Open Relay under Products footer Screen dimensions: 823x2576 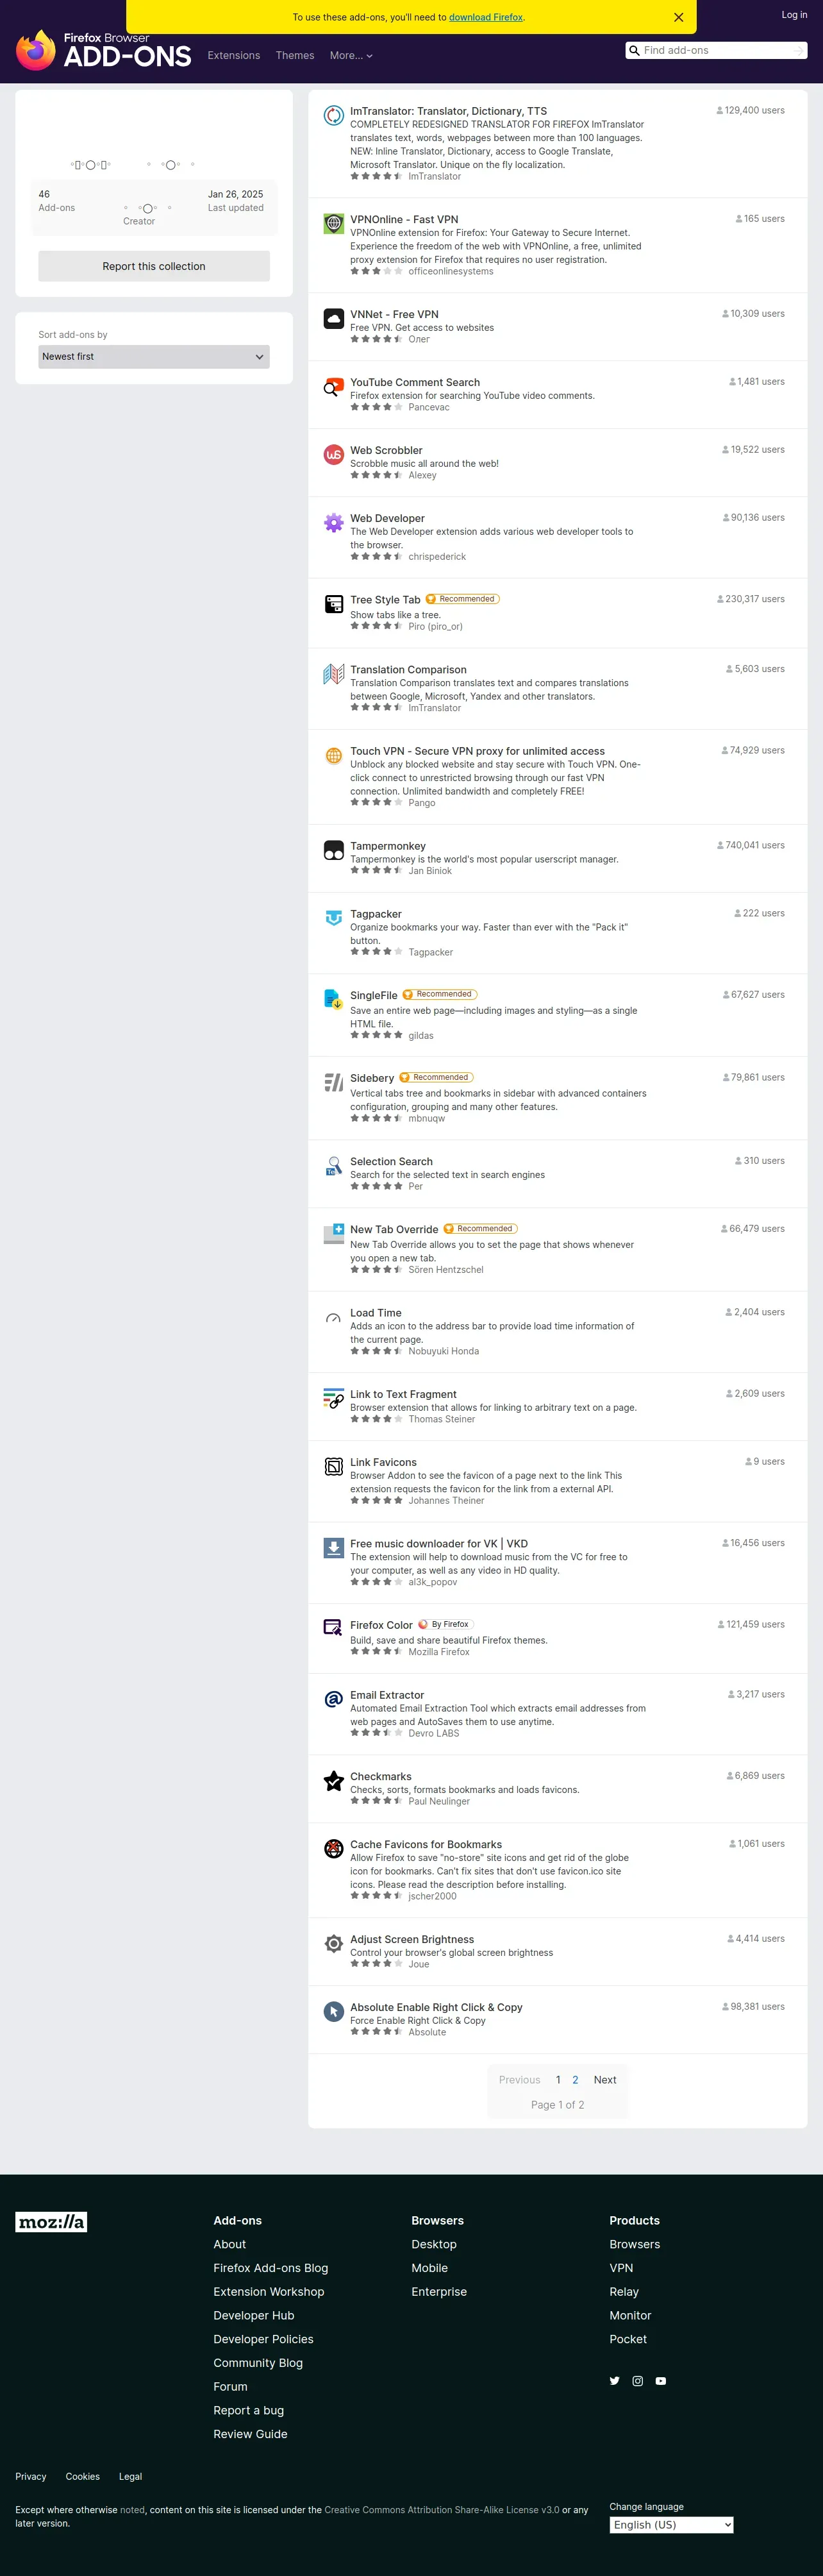point(624,2292)
